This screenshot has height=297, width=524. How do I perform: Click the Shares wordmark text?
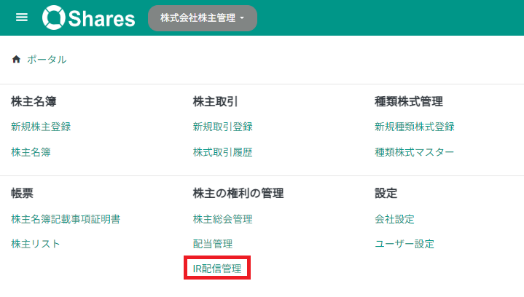pyautogui.click(x=101, y=18)
